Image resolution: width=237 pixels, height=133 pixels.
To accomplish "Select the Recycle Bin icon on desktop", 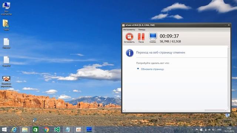I will 227,117.
